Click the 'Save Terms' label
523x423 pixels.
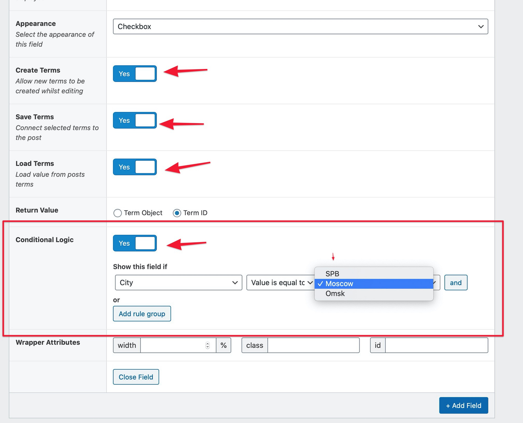(35, 117)
